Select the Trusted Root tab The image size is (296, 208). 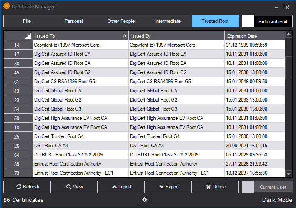(215, 21)
